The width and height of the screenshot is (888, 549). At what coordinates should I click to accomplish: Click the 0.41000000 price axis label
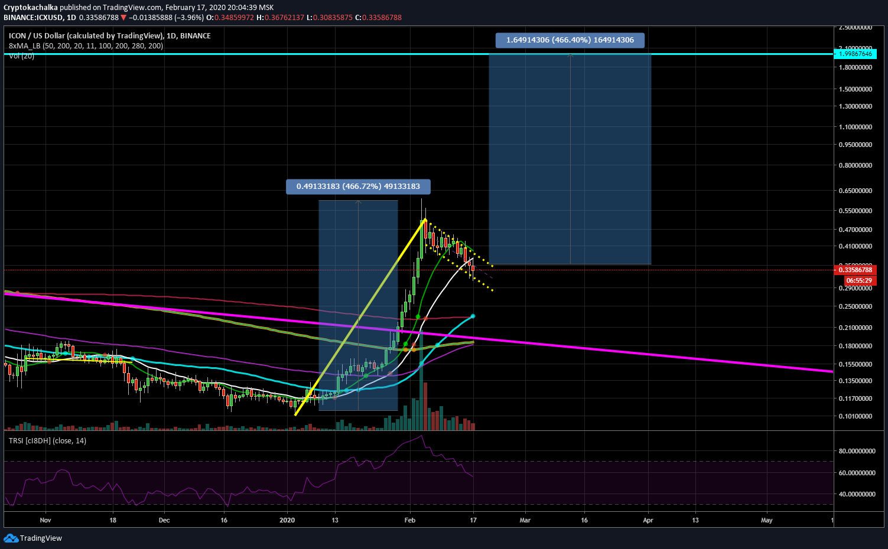pos(855,246)
